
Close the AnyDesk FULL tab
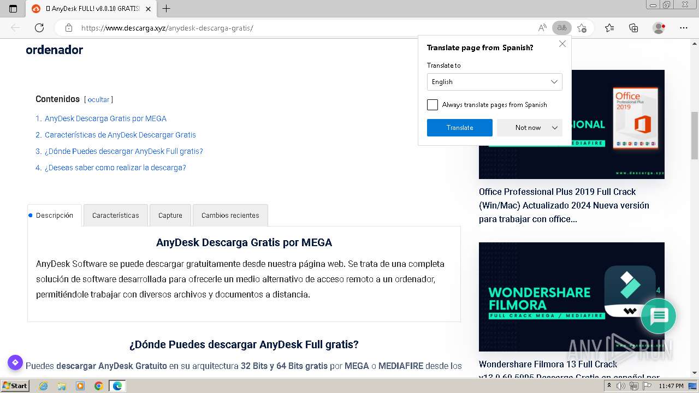point(148,9)
